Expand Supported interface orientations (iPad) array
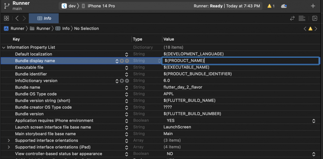Screen dimensions: 323x159 coord(9,147)
